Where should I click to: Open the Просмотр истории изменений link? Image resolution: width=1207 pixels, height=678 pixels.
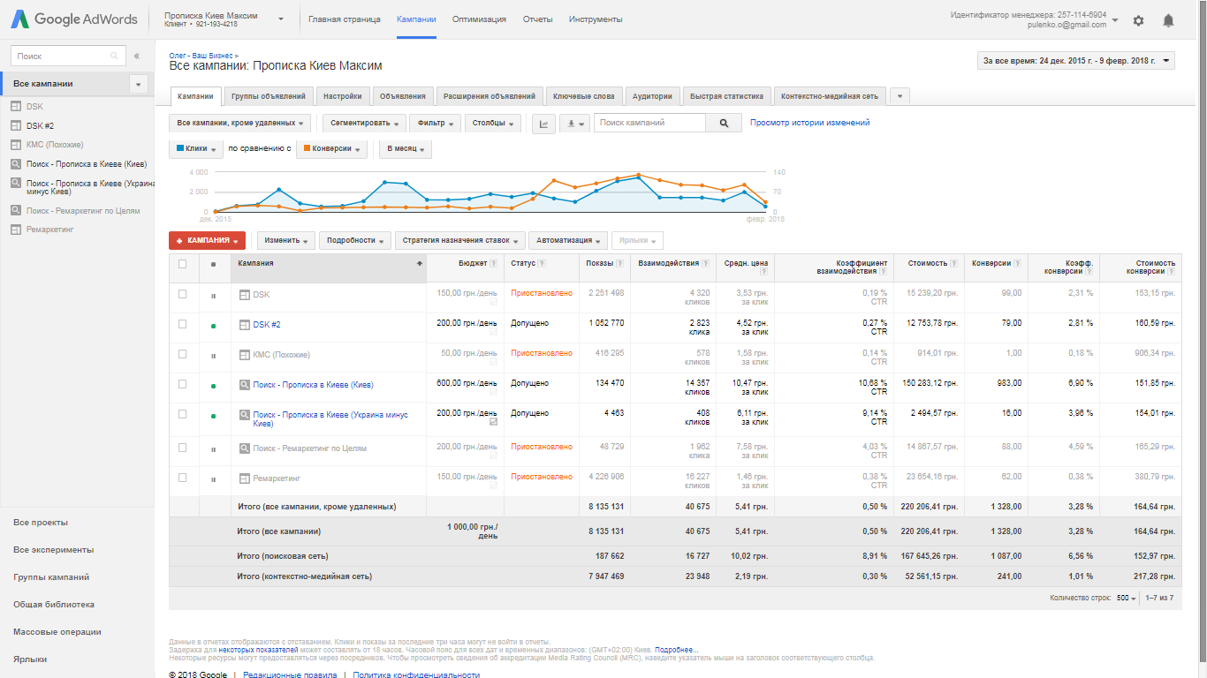click(809, 123)
